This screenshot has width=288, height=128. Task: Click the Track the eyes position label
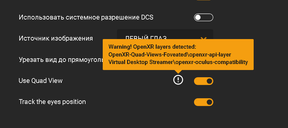pyautogui.click(x=52, y=102)
